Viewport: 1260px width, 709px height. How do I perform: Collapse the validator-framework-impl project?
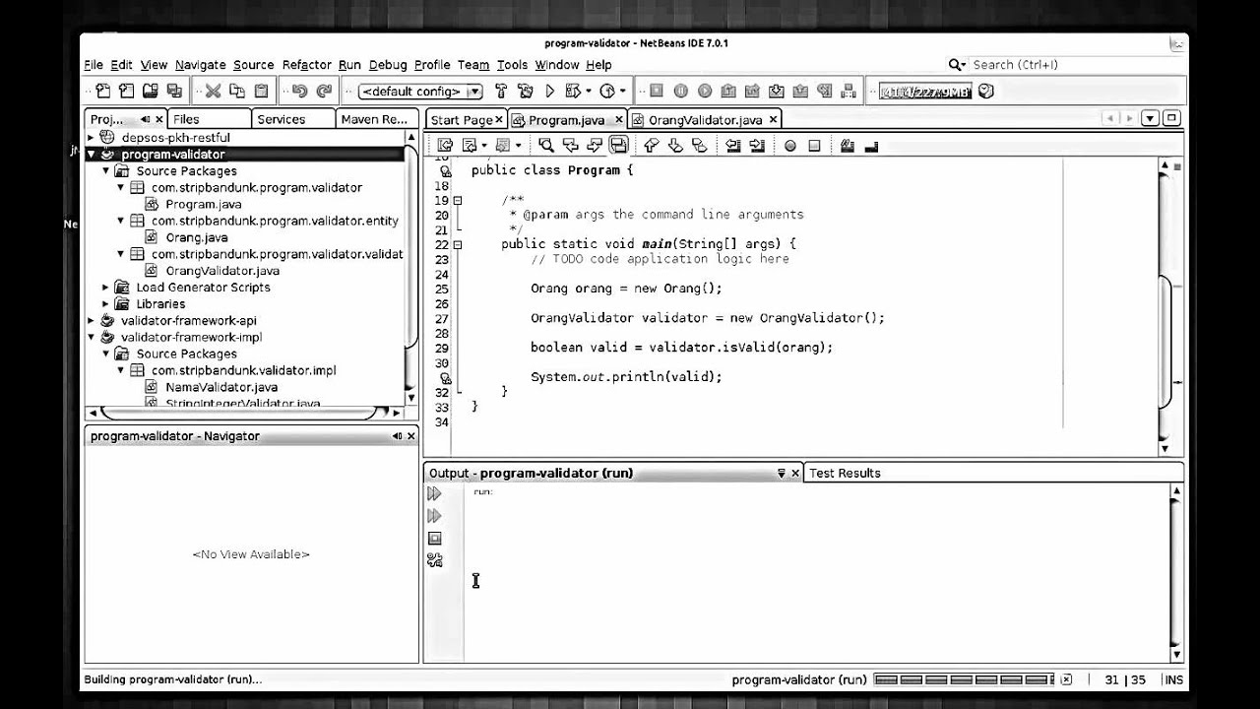coord(91,337)
